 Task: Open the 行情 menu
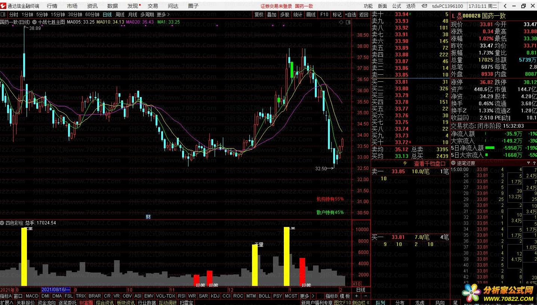pyautogui.click(x=52, y=6)
